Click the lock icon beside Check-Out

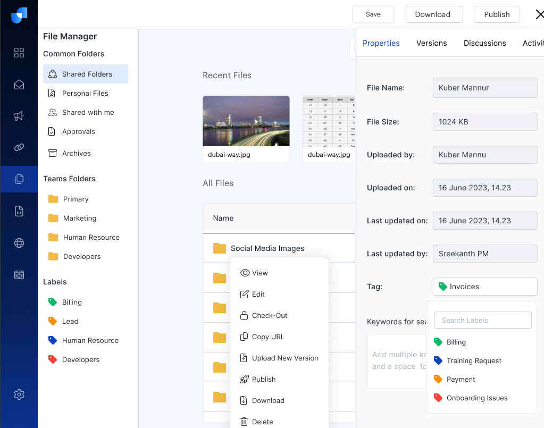244,315
